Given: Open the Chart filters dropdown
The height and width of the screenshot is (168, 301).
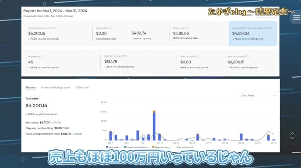Looking at the screenshot, I should click(x=257, y=95).
